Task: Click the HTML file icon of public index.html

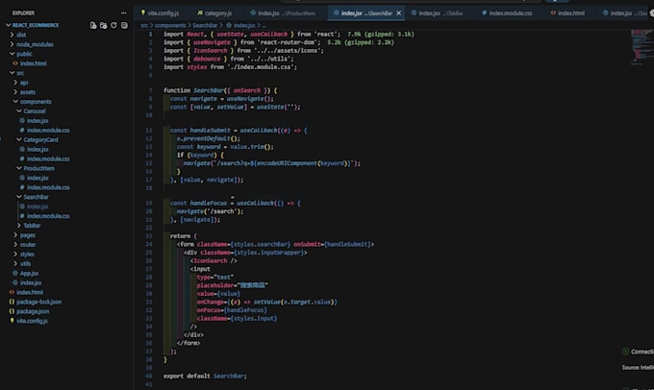Action: (x=15, y=63)
